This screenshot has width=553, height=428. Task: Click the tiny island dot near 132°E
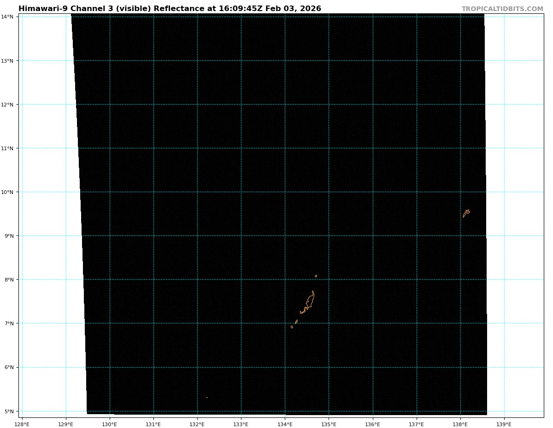pyautogui.click(x=206, y=397)
